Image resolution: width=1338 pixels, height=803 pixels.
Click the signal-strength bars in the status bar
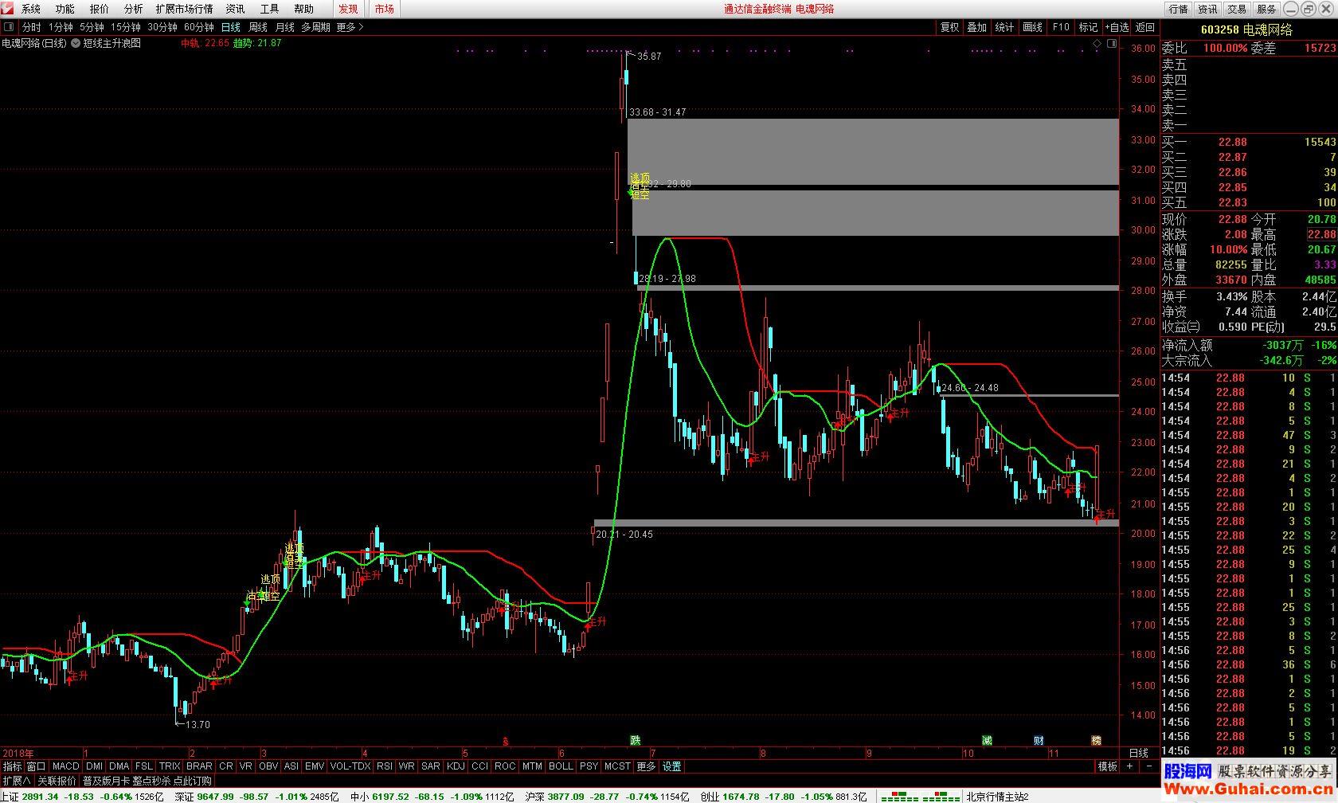click(921, 797)
